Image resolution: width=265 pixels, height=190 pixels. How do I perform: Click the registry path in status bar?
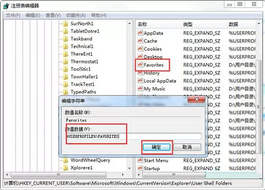click(118, 183)
